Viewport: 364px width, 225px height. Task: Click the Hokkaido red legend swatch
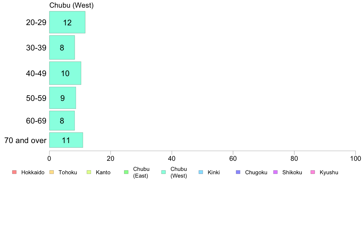click(x=14, y=172)
